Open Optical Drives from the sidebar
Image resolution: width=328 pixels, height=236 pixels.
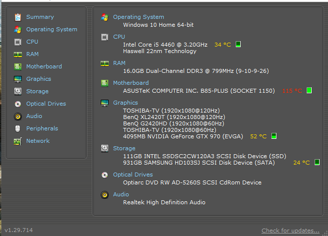pyautogui.click(x=46, y=104)
